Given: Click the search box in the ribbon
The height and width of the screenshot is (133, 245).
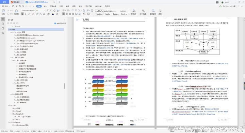Looking at the screenshot, I should tap(108, 6).
